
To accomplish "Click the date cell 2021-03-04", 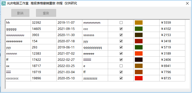I will [69, 72].
